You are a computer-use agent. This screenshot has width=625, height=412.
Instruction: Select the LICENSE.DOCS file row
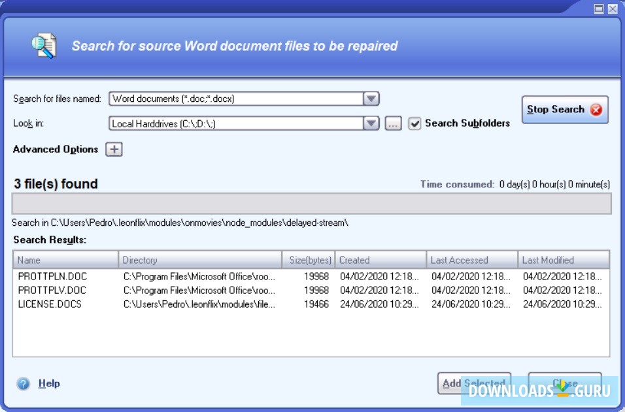pos(311,304)
